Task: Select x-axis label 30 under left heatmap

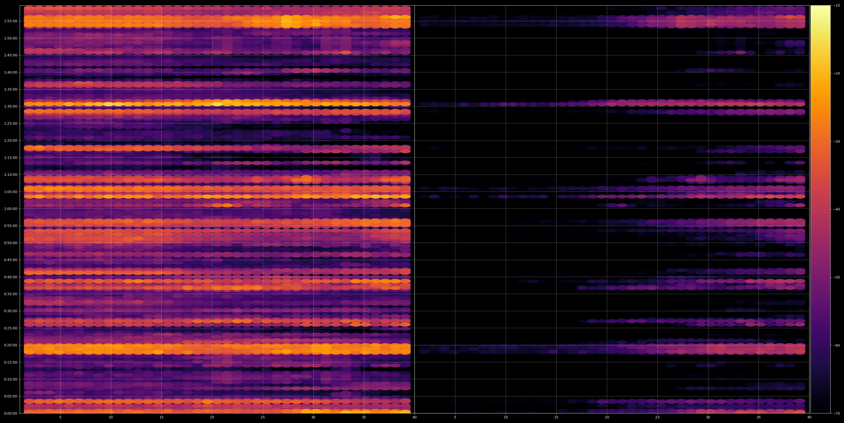Action: [x=313, y=417]
